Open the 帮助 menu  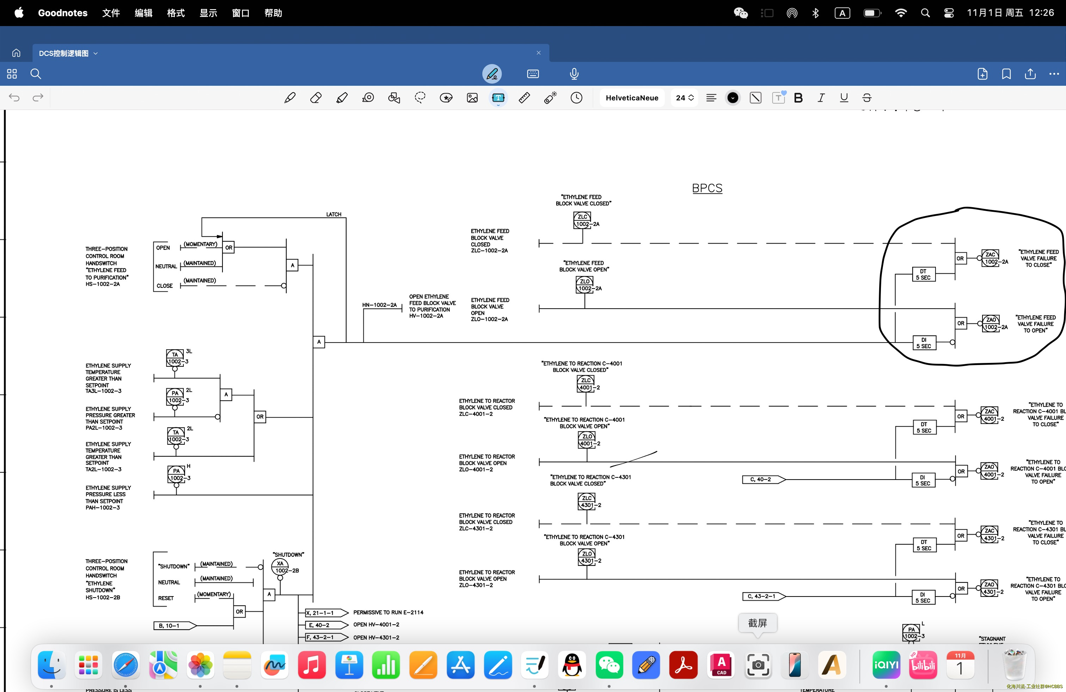[x=273, y=13]
